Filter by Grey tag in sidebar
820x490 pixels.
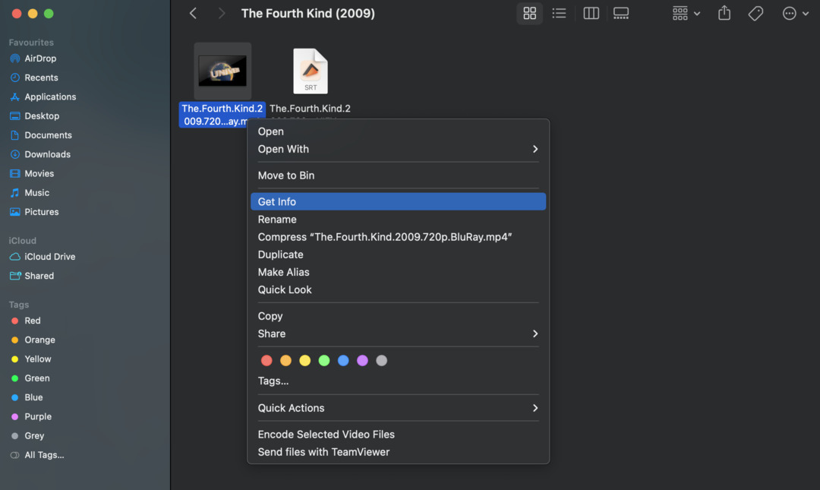(x=34, y=436)
